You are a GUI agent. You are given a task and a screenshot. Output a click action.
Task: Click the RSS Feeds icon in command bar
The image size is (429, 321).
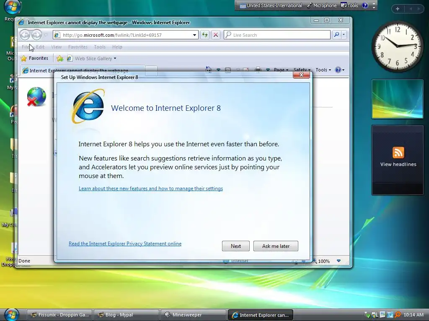227,70
